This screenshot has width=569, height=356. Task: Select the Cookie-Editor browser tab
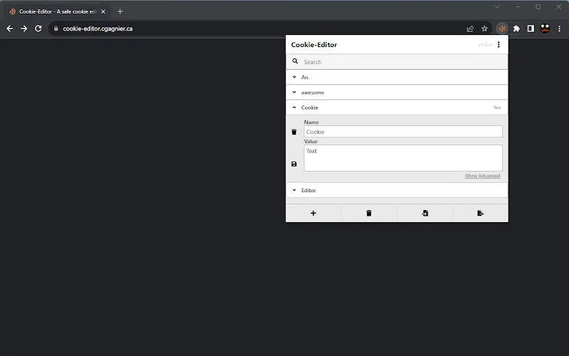tap(56, 11)
